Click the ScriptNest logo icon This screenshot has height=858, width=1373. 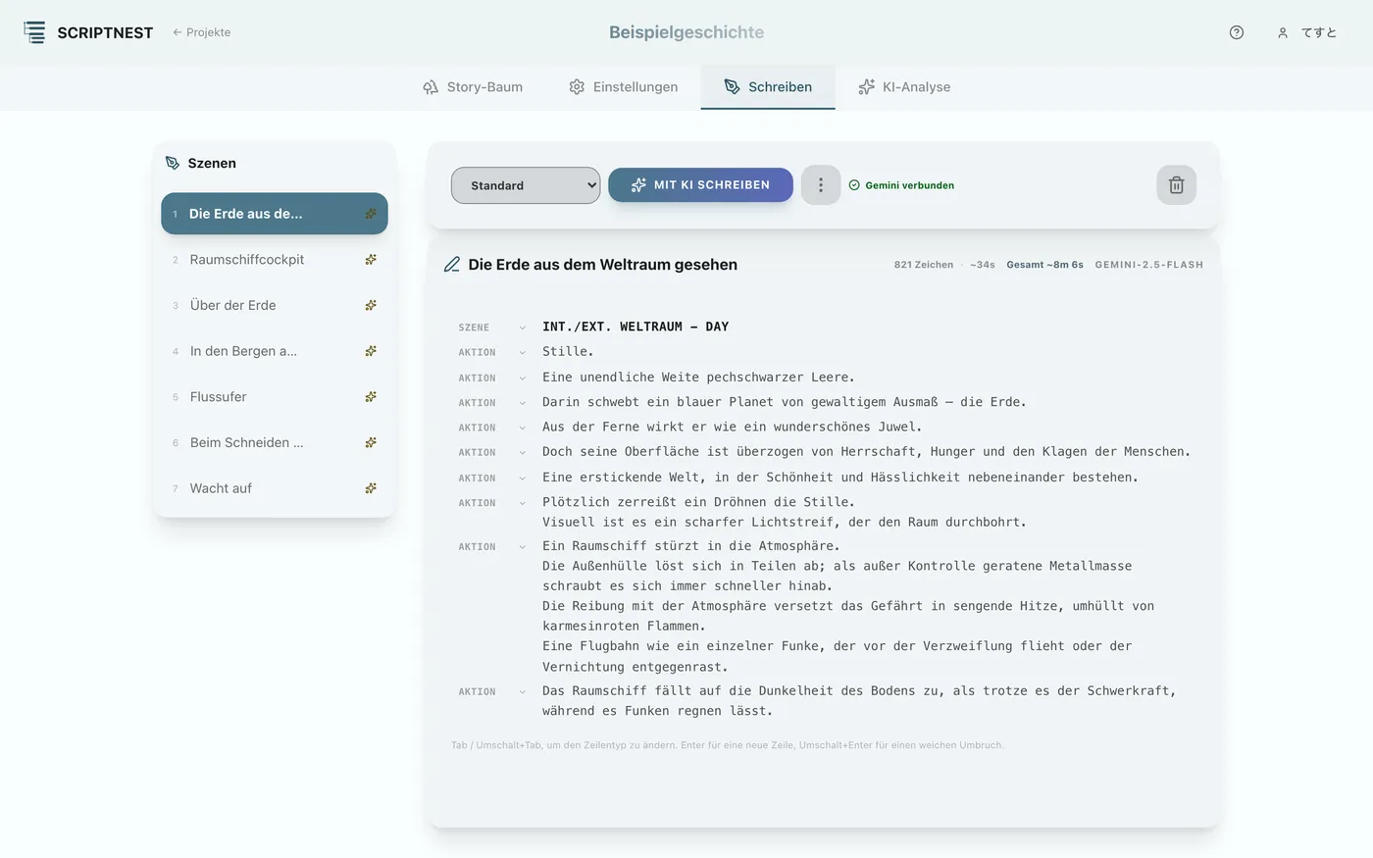34,32
